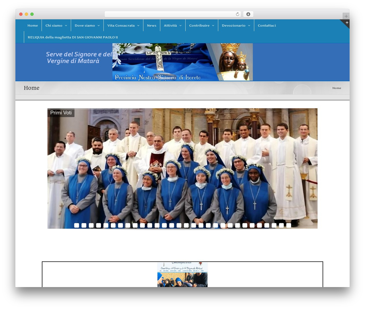Select Contattaci in the navigation bar
Screen dimensions: 365x309
[267, 25]
